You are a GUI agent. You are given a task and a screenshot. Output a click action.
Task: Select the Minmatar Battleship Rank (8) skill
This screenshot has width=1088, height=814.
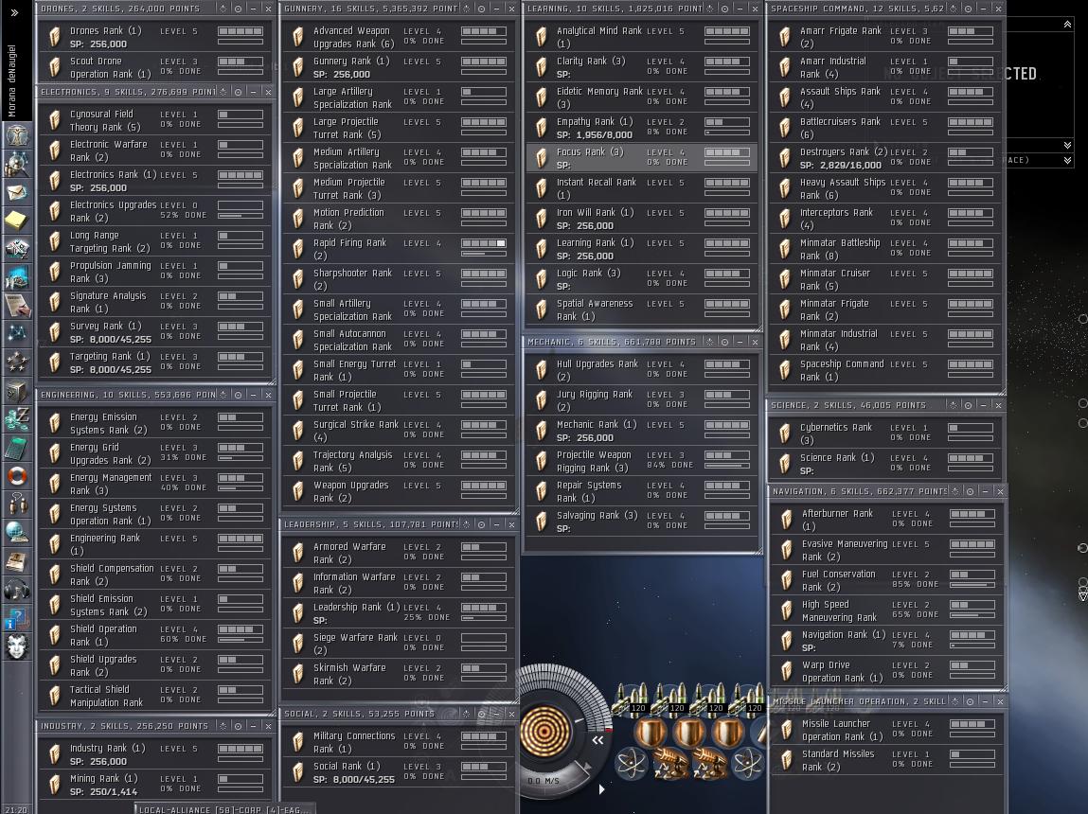(x=884, y=249)
